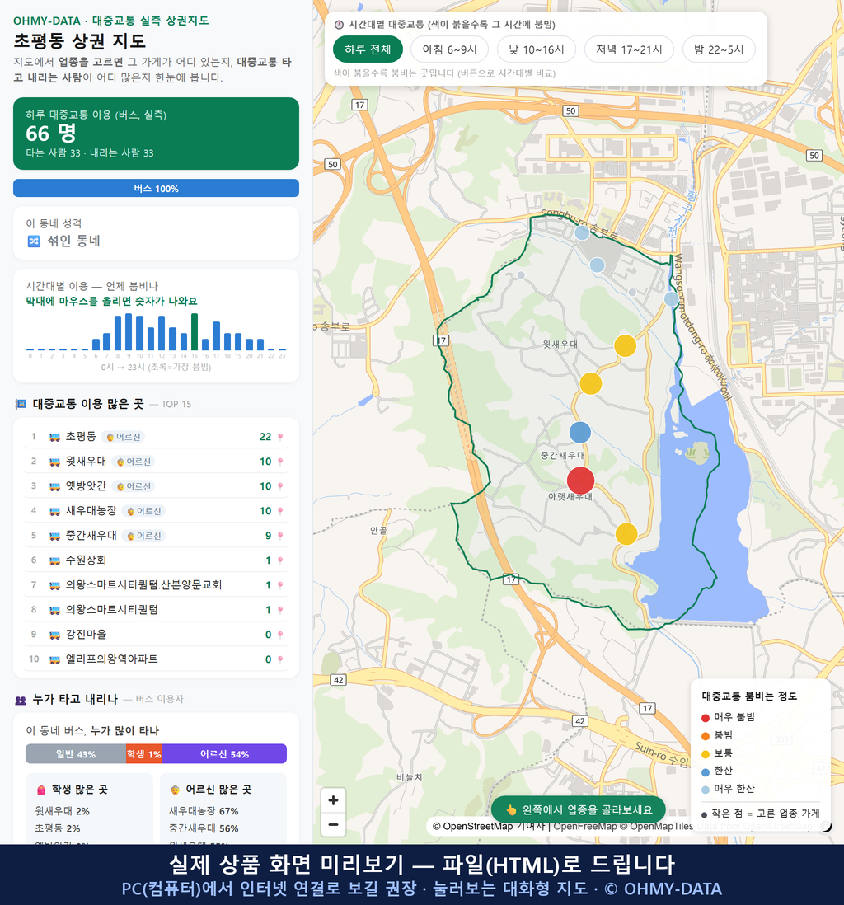
Task: Click the 섞인 동네 neighborhood label
Action: [74, 241]
